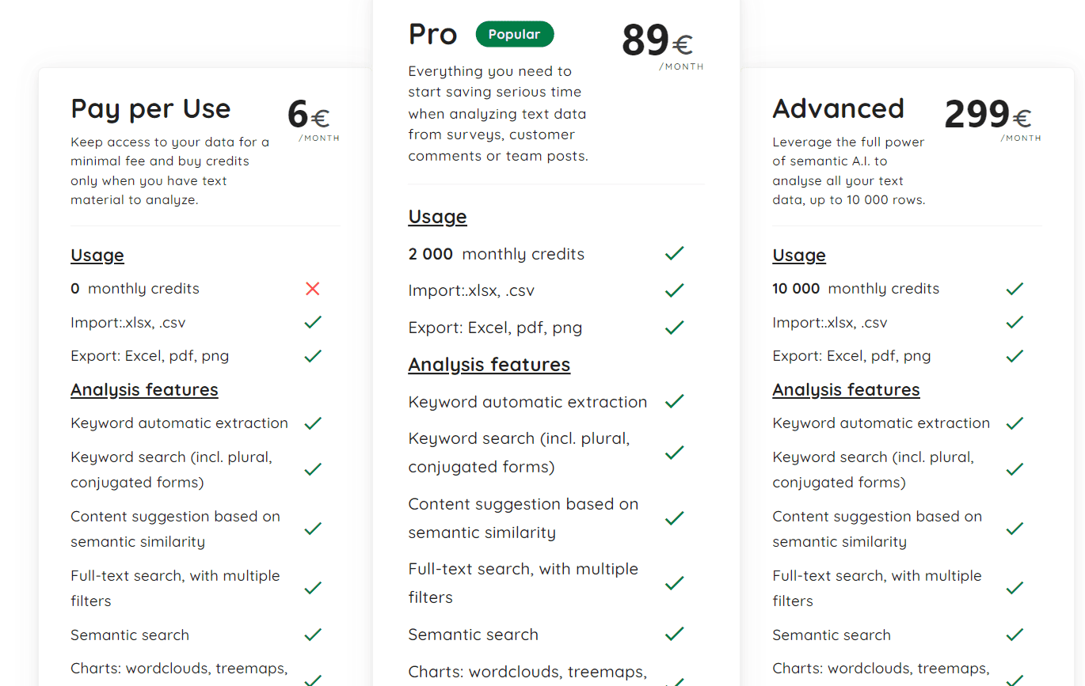
Task: Select the Pro plan title
Action: coord(432,35)
